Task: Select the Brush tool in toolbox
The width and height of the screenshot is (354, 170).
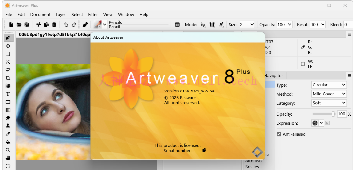Action: (x=8, y=38)
